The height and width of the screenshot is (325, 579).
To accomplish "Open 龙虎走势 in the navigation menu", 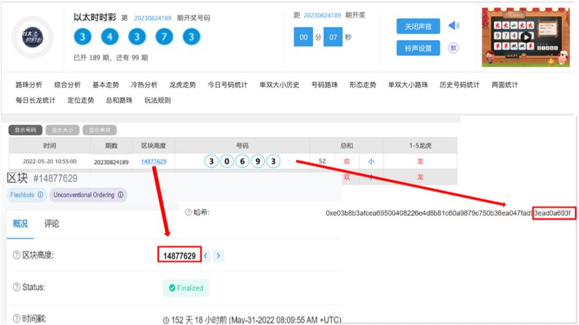I will (182, 85).
